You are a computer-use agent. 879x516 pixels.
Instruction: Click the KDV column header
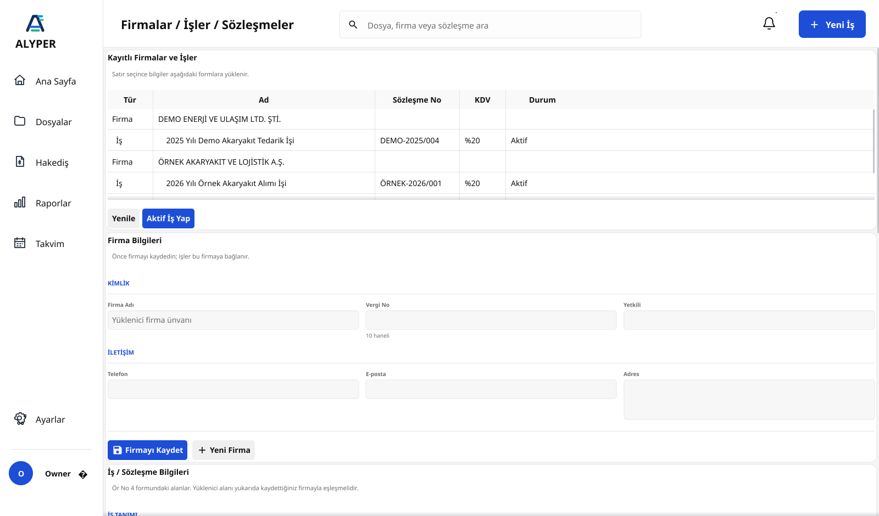point(482,100)
